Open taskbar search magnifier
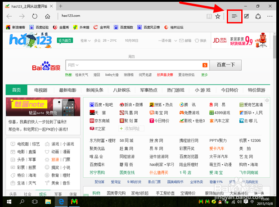279x207 pixels. point(22,202)
